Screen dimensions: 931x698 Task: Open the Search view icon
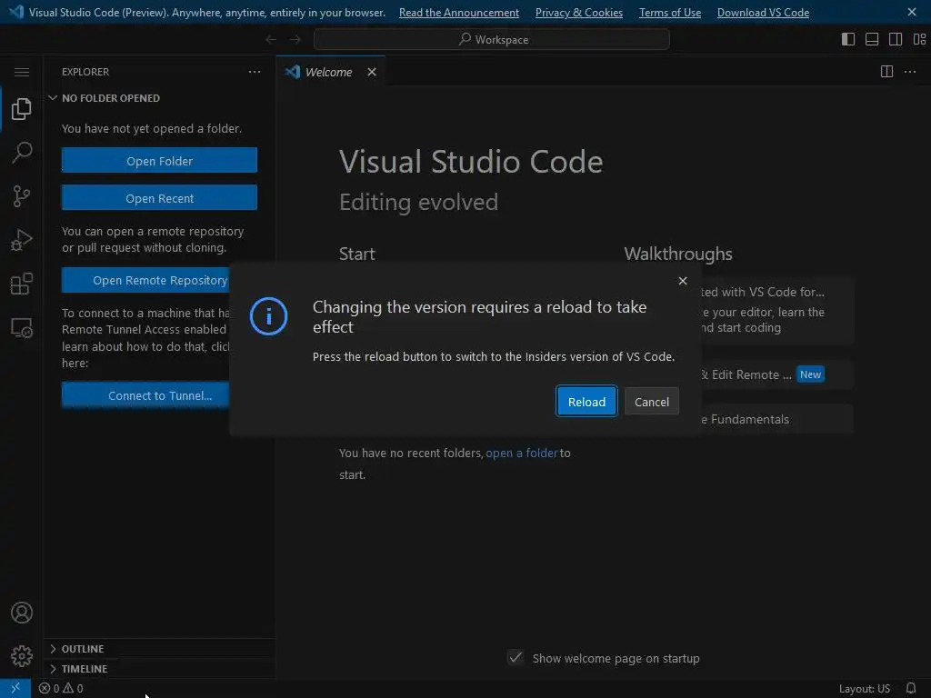tap(22, 153)
